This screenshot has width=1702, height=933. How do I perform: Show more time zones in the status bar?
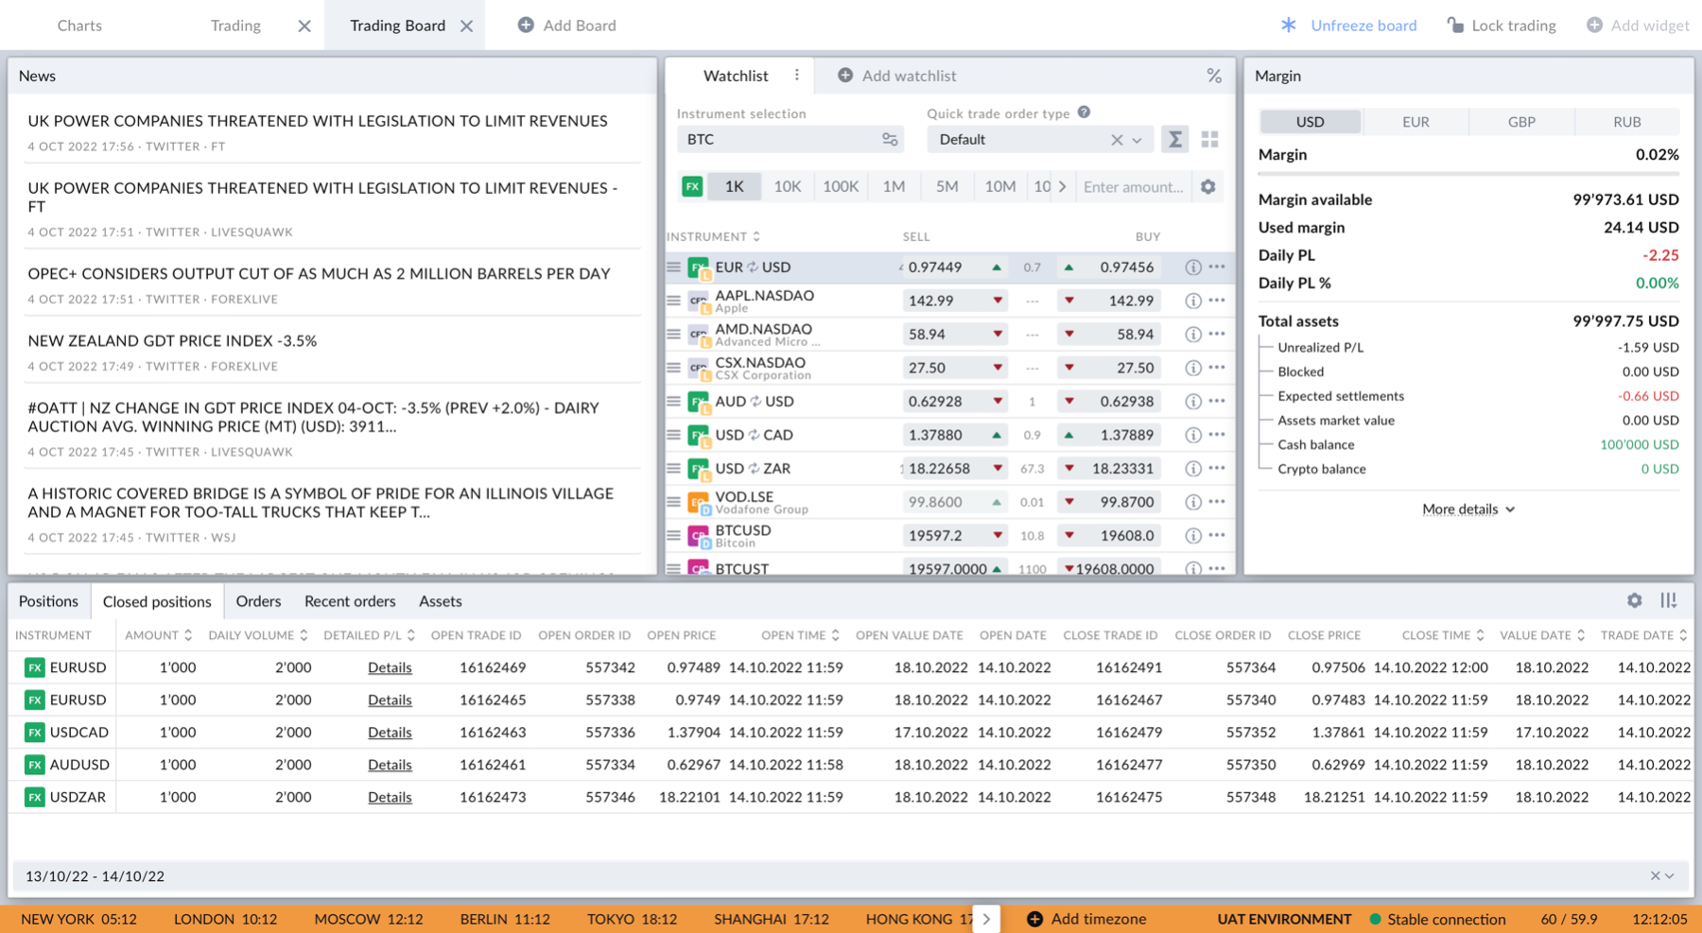point(986,919)
